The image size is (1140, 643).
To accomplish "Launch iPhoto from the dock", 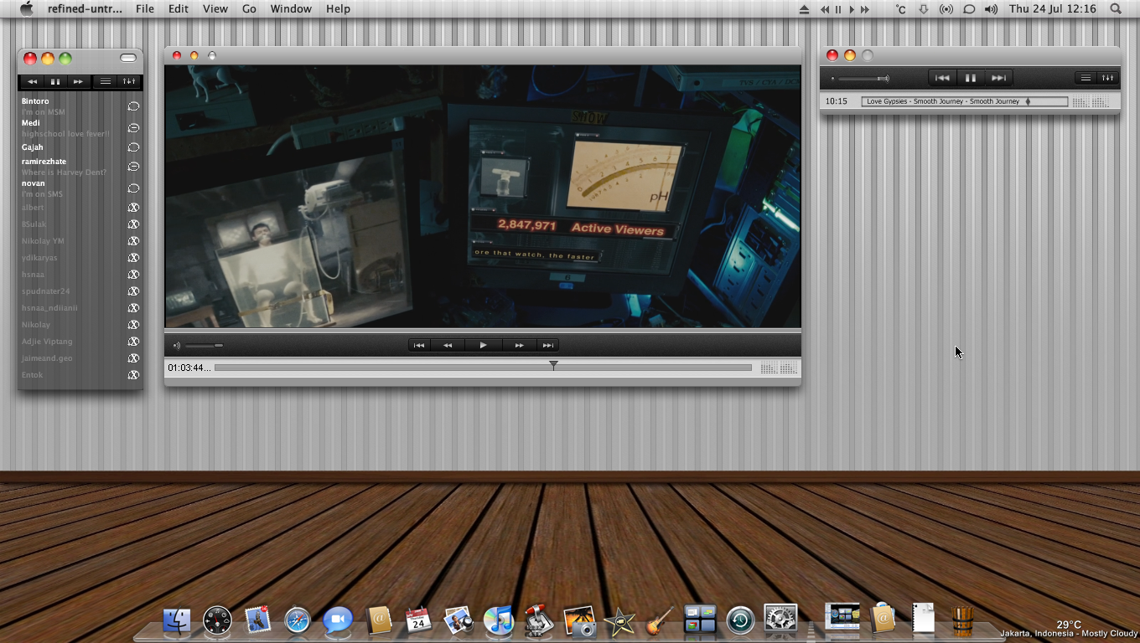I will click(x=579, y=620).
